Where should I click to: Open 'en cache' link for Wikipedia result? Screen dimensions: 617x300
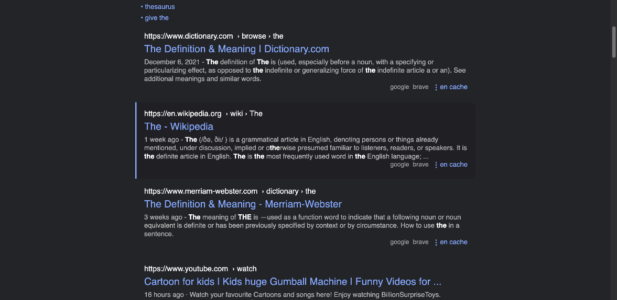pyautogui.click(x=453, y=165)
